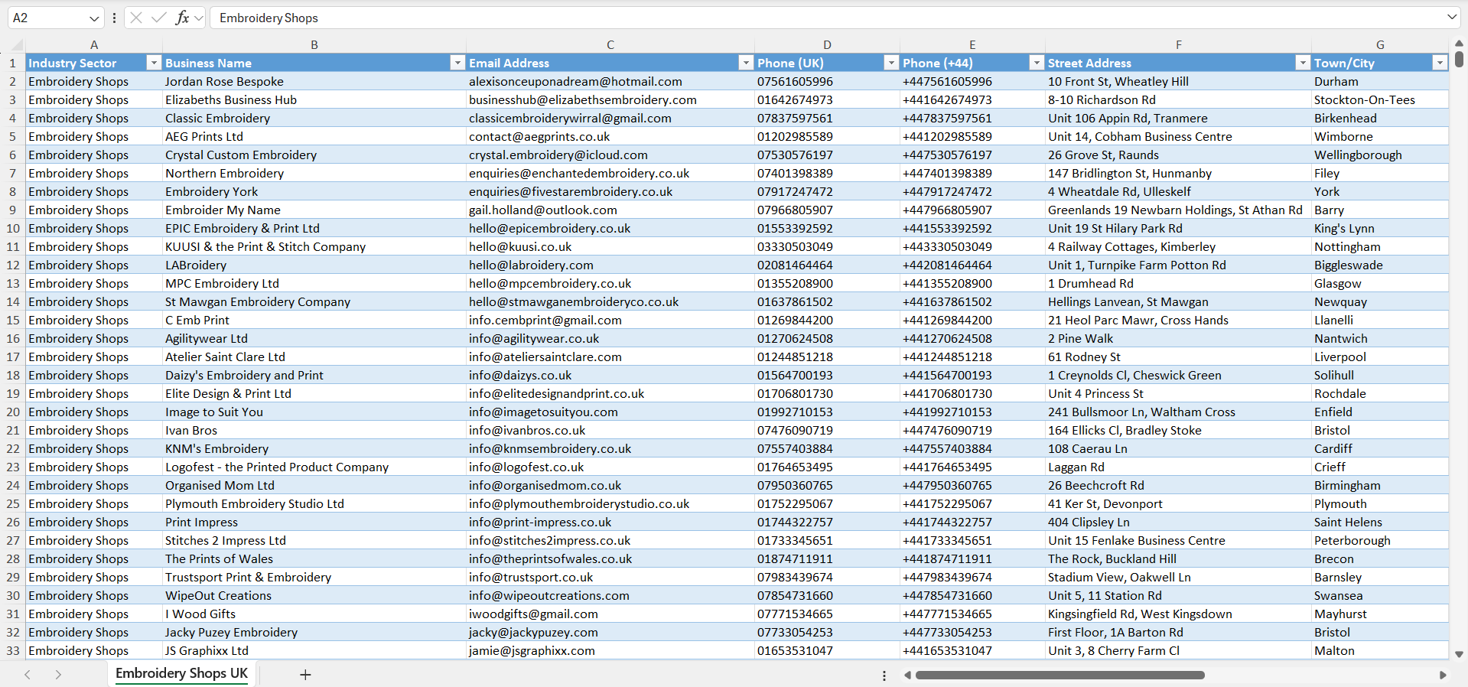Select column B header
The image size is (1468, 687).
click(314, 44)
